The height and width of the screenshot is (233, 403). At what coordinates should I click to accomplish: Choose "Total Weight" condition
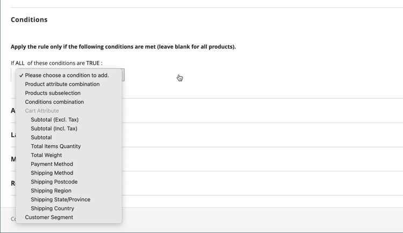(46, 155)
